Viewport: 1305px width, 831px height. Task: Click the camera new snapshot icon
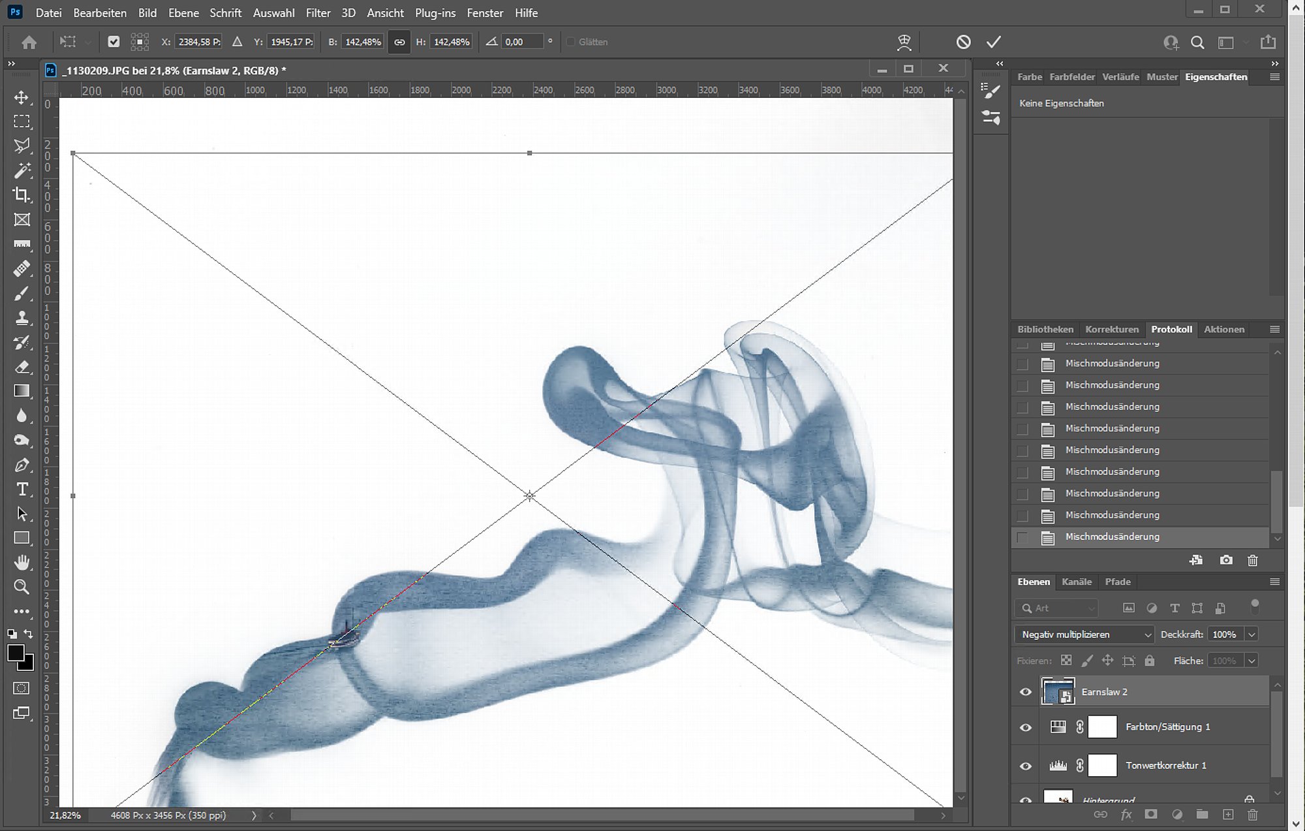pyautogui.click(x=1226, y=560)
